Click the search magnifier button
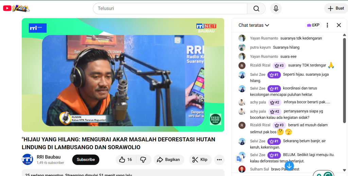 point(256,8)
